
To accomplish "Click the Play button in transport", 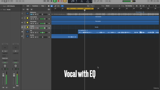I will 55,1.
